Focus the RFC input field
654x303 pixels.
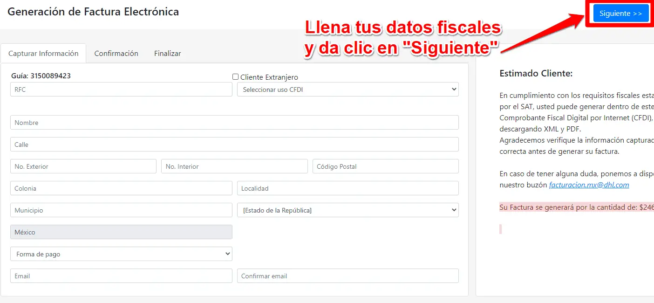(x=121, y=90)
